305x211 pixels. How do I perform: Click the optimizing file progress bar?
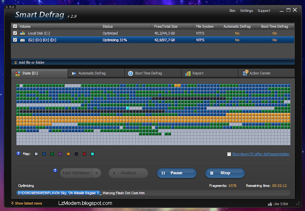pyautogui.click(x=153, y=193)
